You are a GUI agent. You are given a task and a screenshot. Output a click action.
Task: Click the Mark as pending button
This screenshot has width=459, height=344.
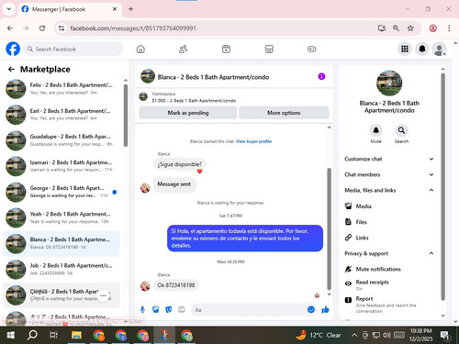[188, 113]
